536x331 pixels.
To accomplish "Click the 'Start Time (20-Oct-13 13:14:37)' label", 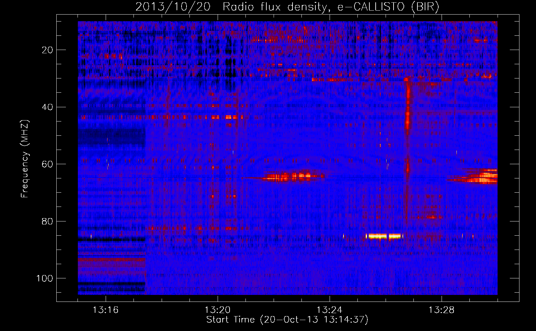I will [x=287, y=320].
